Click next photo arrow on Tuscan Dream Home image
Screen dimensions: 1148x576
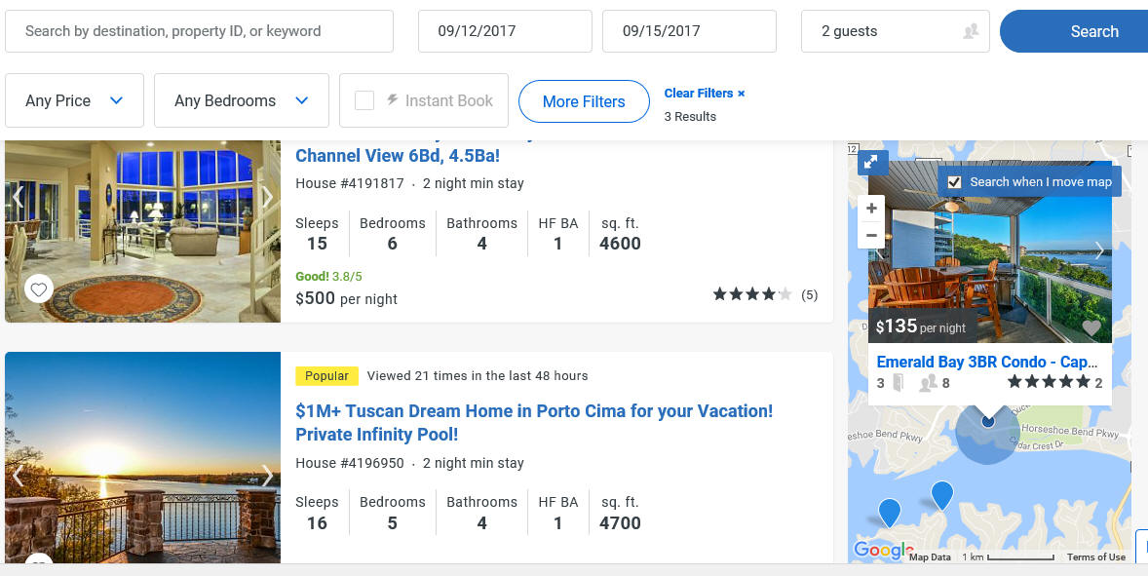pyautogui.click(x=267, y=476)
